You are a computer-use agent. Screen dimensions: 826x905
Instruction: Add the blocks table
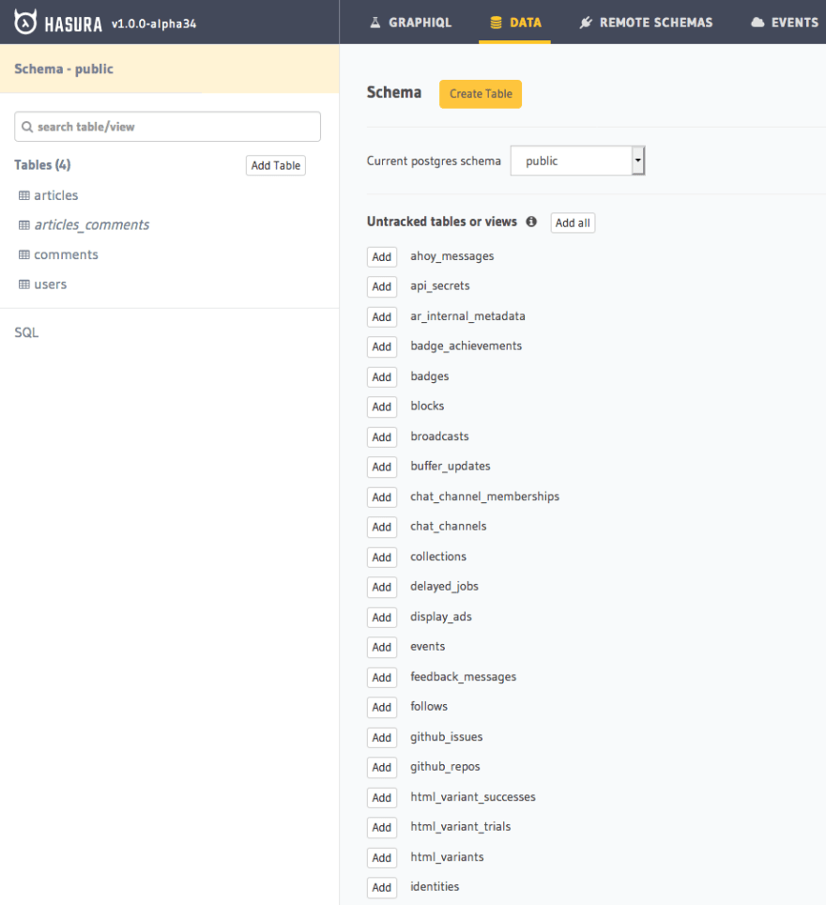381,406
